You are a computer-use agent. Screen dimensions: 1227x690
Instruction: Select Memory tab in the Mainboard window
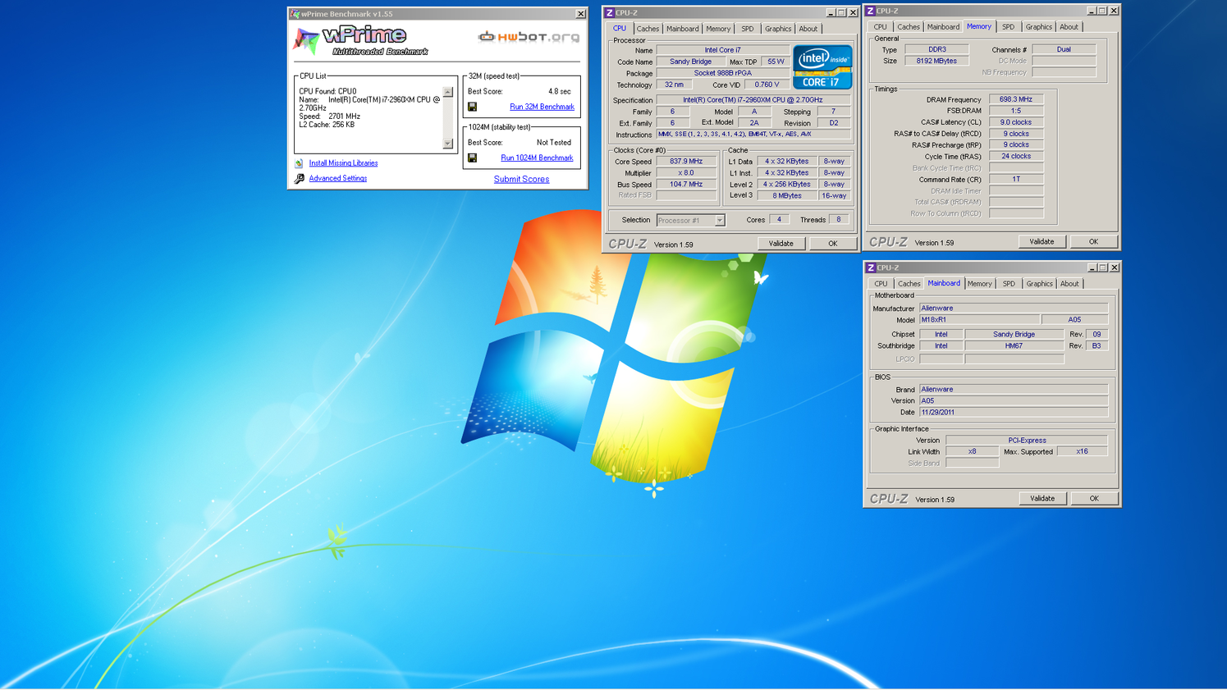click(x=979, y=284)
